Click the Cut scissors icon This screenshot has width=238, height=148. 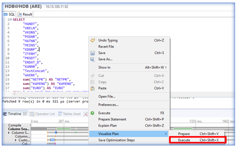coord(92,76)
